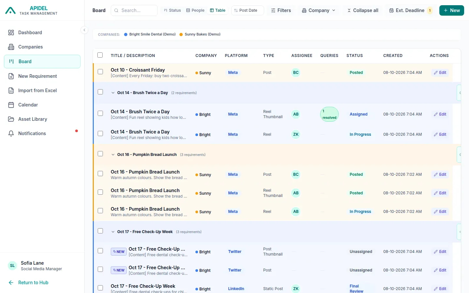Viewport: 469px width, 293px height.
Task: Click the search magnifier icon
Action: click(116, 10)
